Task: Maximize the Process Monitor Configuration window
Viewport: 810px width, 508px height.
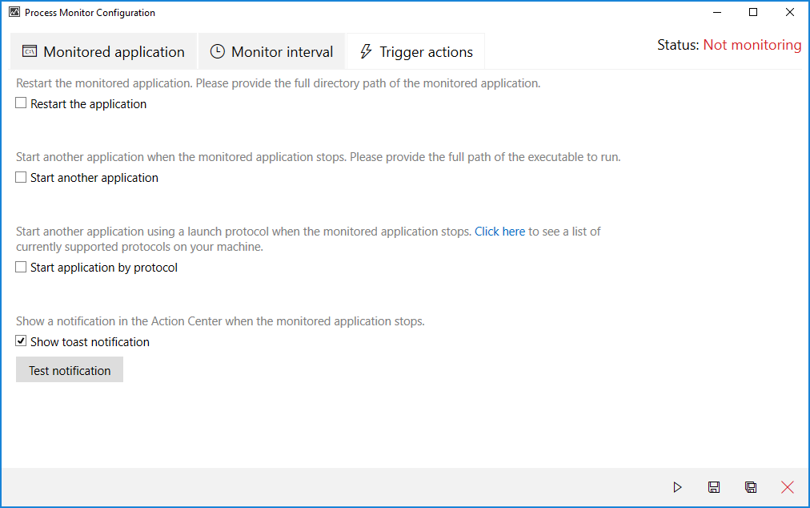Action: 753,12
